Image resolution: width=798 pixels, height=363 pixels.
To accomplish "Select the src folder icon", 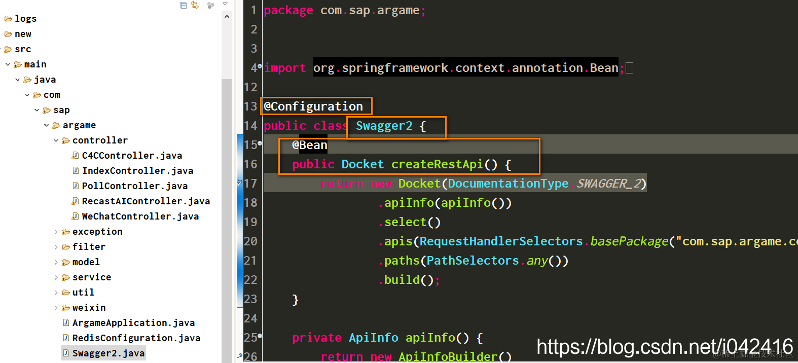I will (x=8, y=49).
